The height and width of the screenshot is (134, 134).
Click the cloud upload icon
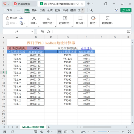pos(116,10)
